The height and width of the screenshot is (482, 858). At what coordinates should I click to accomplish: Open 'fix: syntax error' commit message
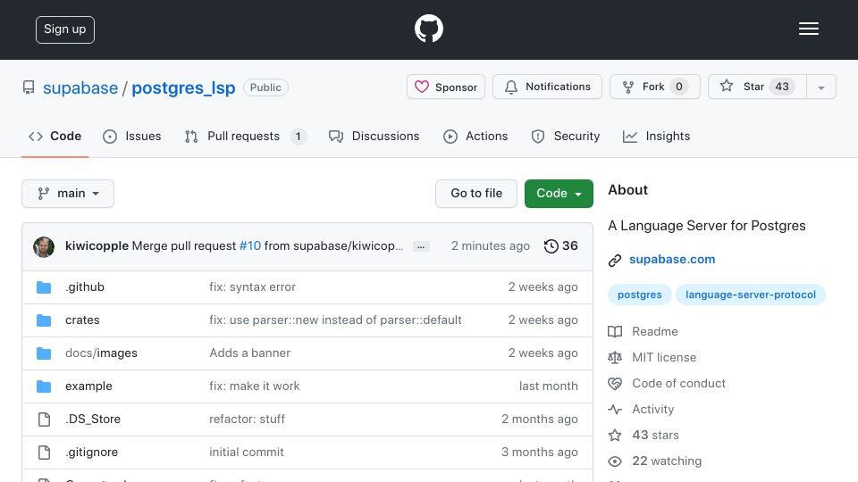click(x=252, y=287)
